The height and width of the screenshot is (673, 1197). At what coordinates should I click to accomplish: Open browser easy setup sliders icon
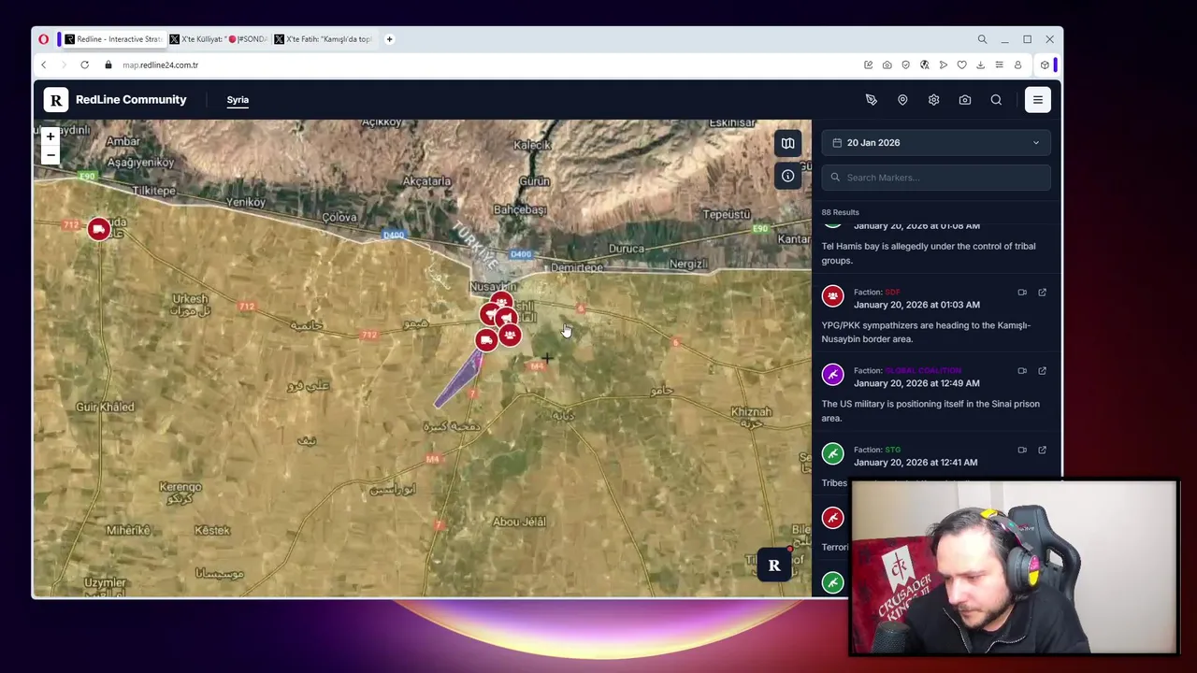coord(999,65)
